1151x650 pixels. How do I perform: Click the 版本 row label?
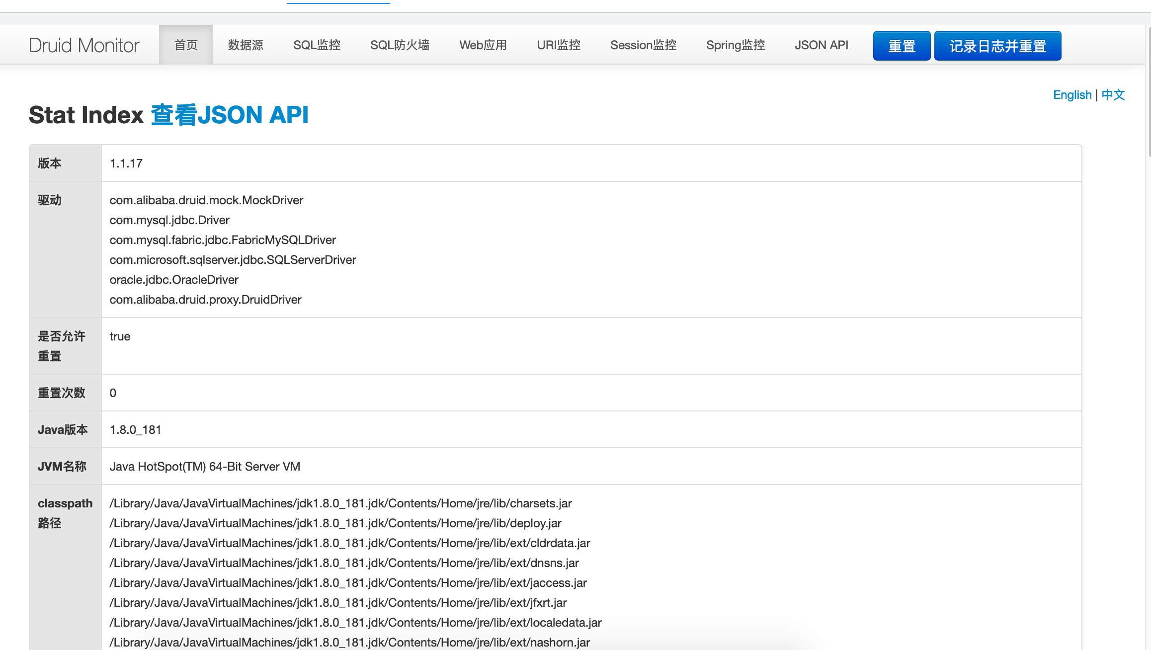[x=50, y=163]
